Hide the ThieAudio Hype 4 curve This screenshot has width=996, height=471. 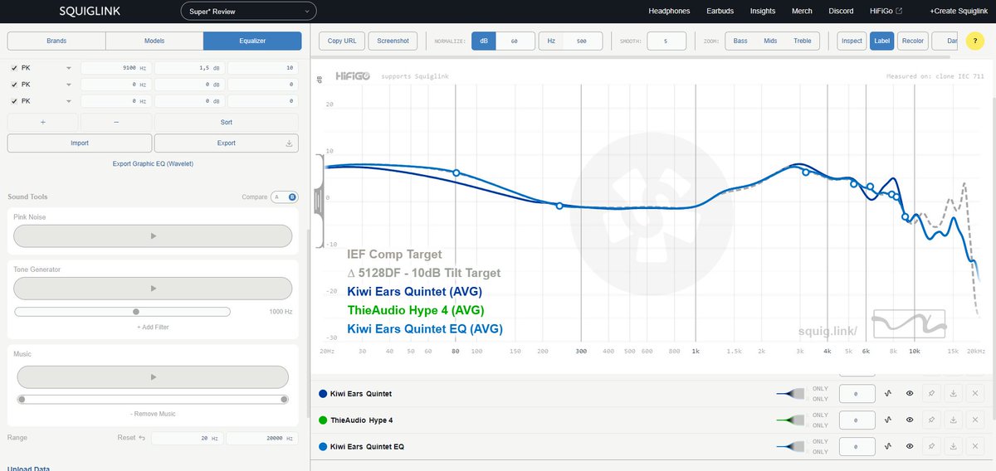pyautogui.click(x=910, y=420)
